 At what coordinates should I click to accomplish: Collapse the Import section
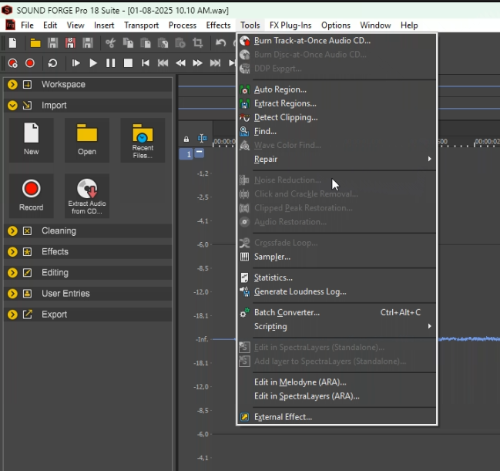[13, 106]
